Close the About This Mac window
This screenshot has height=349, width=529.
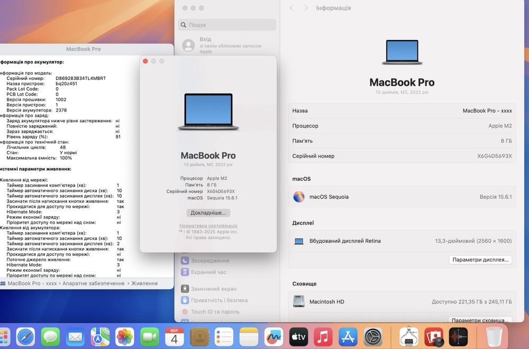coord(145,61)
